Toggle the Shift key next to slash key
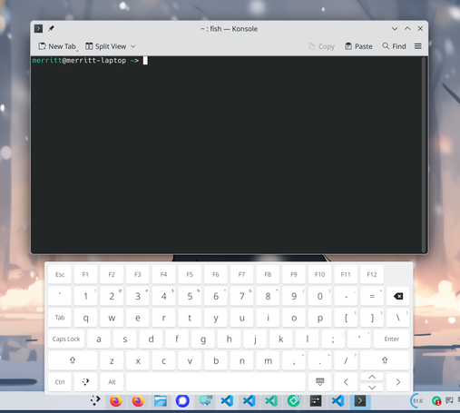Screen dimensions: 460x413 [x=385, y=360]
